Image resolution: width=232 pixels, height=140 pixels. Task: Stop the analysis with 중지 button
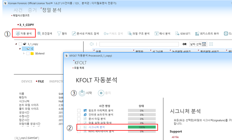(x=104, y=93)
